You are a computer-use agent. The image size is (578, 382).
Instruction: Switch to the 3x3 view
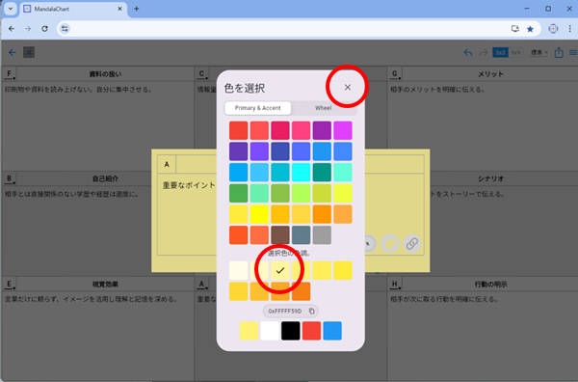(x=500, y=52)
